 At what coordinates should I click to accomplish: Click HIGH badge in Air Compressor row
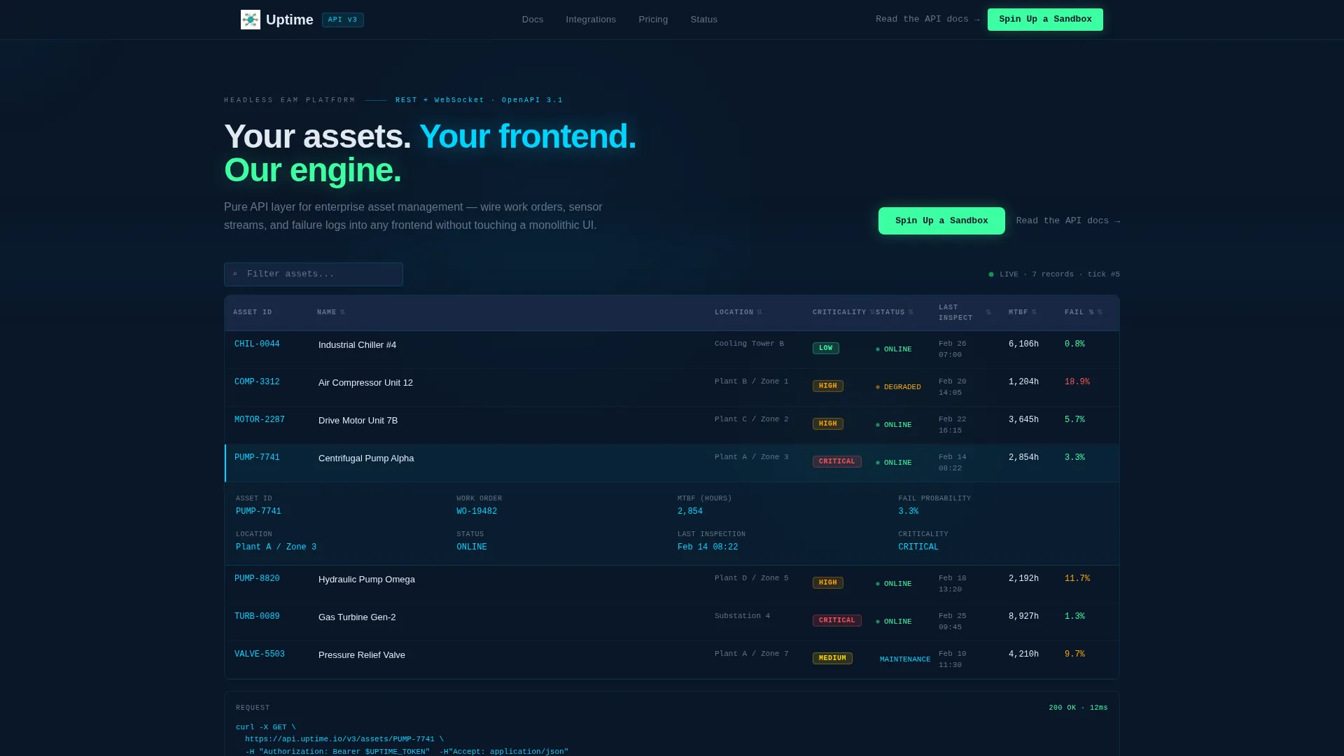point(828,386)
